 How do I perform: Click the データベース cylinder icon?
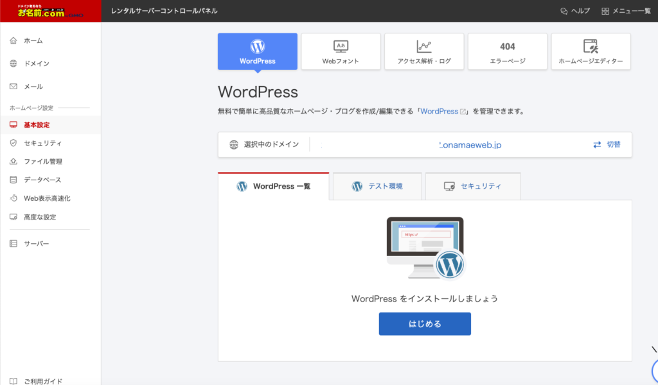13,180
